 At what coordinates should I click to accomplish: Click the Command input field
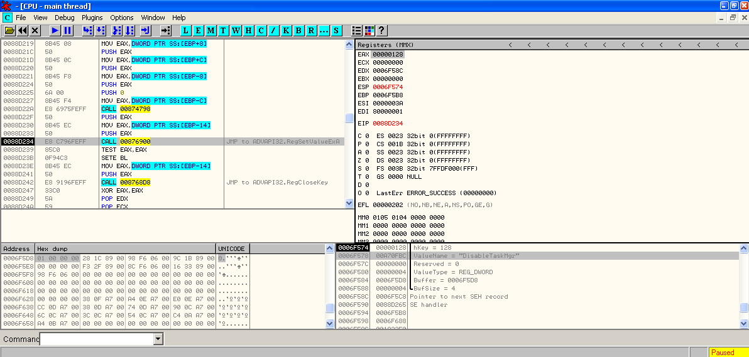[97, 339]
